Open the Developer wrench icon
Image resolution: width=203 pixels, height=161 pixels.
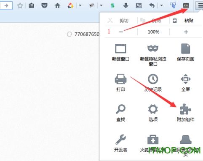click(x=120, y=140)
